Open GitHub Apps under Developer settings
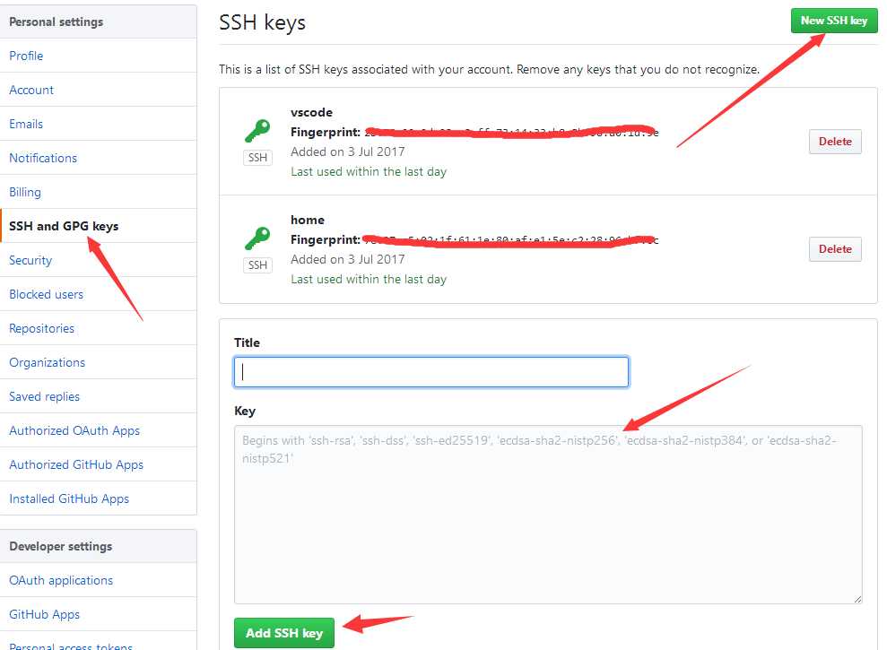This screenshot has width=887, height=650. 44,614
